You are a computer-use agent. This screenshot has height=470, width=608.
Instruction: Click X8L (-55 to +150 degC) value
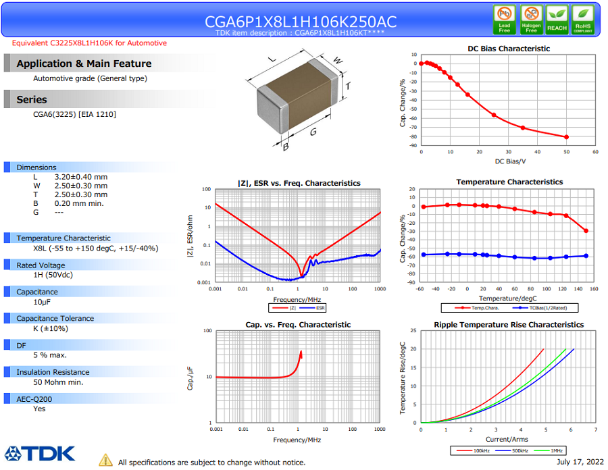[96, 249]
